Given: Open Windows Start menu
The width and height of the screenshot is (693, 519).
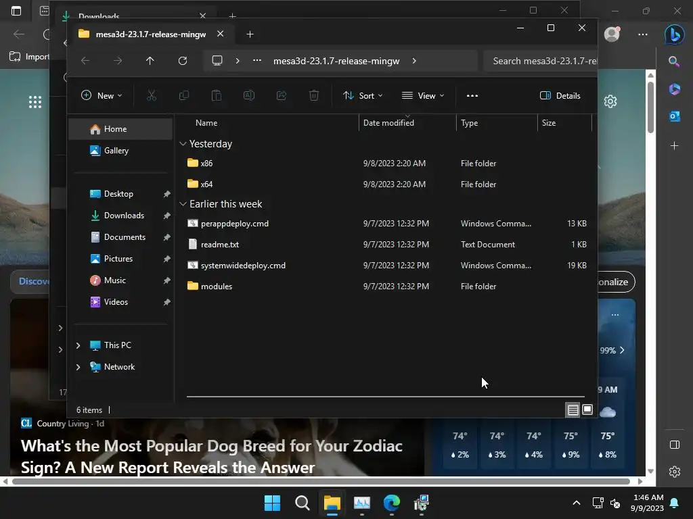Looking at the screenshot, I should click(x=272, y=503).
